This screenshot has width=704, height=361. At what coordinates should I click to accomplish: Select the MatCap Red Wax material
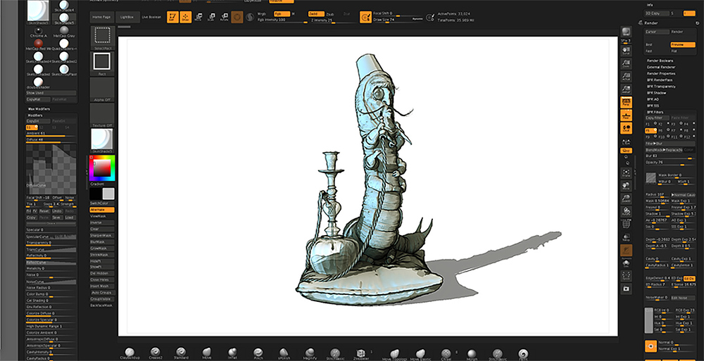38,44
